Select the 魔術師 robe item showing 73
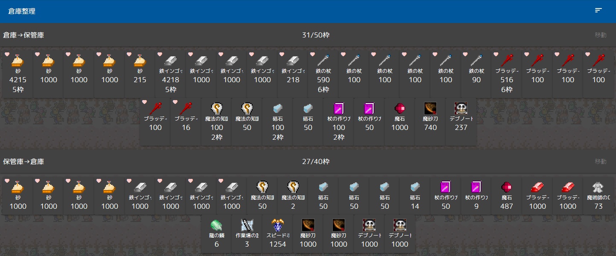This screenshot has height=256, width=616. [599, 196]
